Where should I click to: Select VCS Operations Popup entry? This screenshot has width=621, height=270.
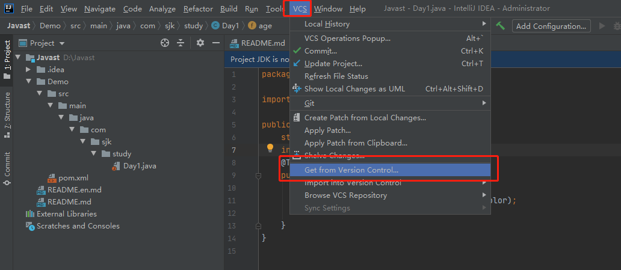point(390,38)
